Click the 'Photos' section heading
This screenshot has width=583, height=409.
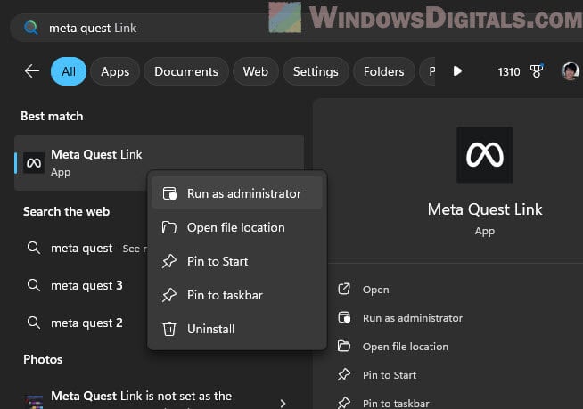click(x=43, y=359)
